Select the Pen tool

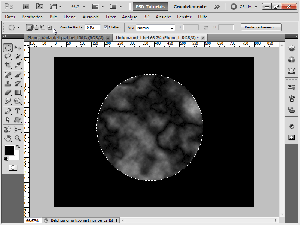tap(8, 111)
